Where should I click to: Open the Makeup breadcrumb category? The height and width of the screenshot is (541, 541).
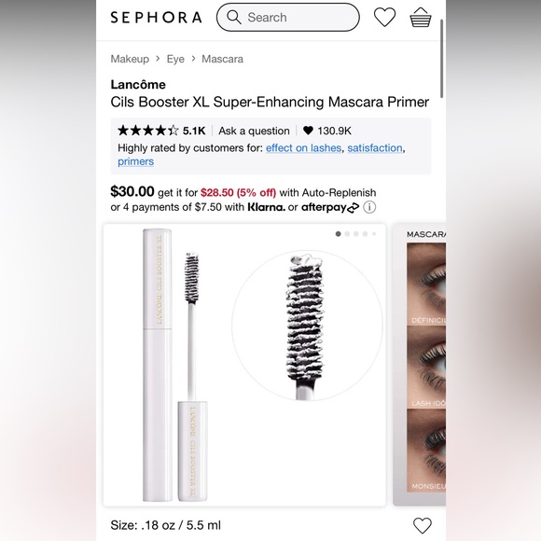pos(130,59)
